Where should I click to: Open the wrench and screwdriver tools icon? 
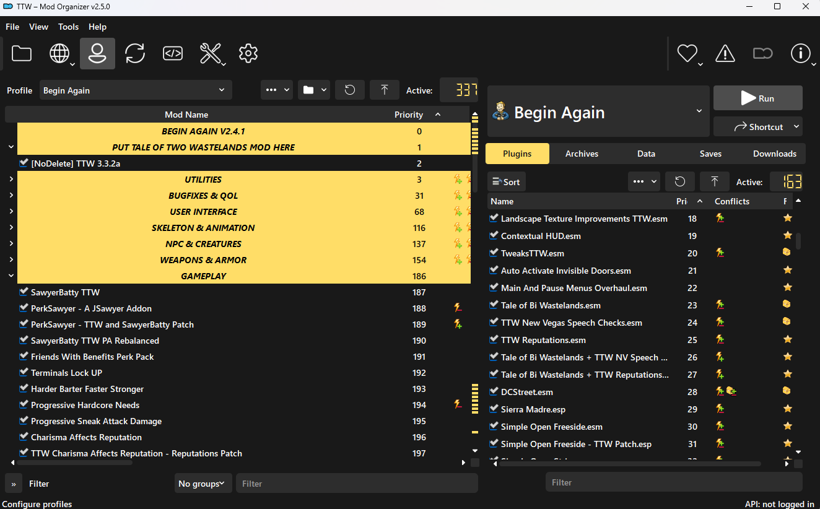[x=211, y=54]
